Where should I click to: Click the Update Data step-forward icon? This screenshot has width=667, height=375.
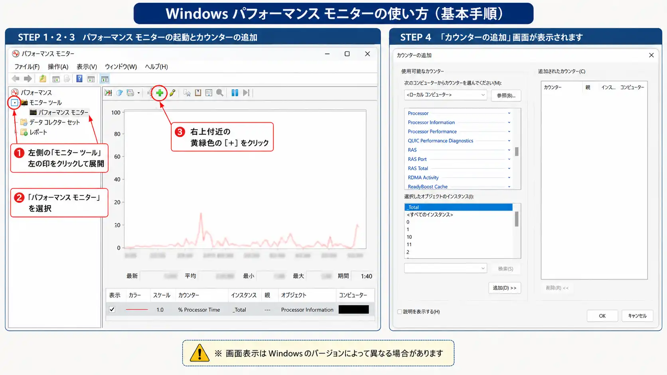246,93
